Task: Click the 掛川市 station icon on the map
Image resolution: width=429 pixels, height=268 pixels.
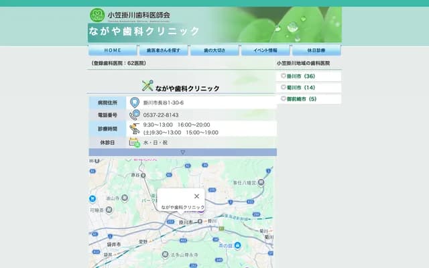Action: click(x=200, y=221)
